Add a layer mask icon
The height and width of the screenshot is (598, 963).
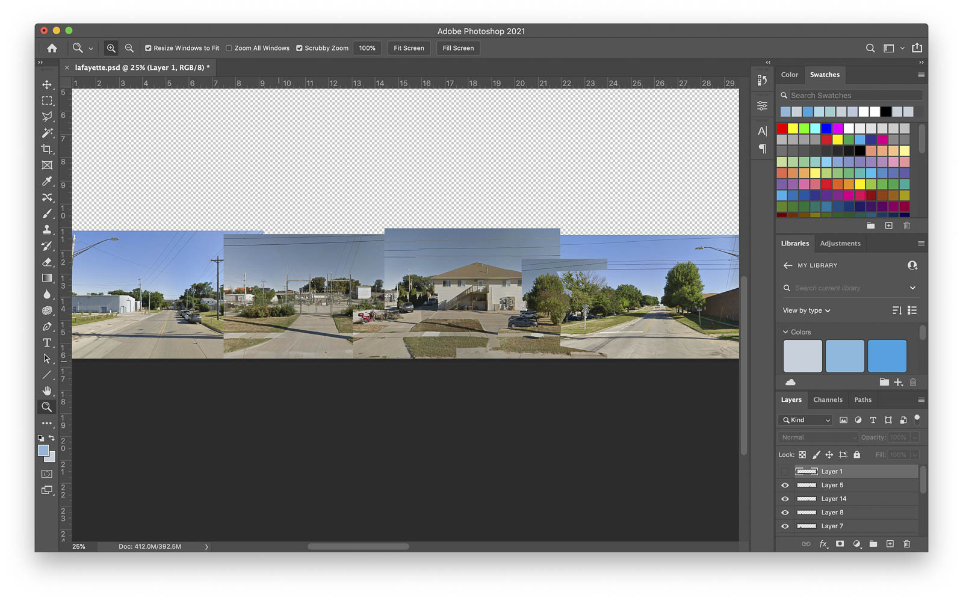tap(840, 544)
